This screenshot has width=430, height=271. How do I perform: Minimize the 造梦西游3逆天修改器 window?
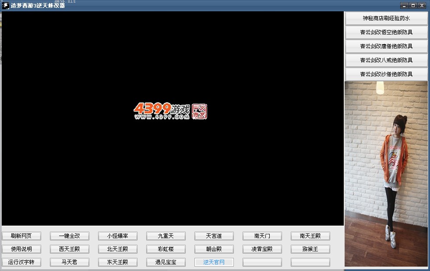404,6
